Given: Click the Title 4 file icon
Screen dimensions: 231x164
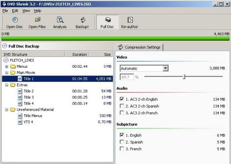Looking at the screenshot, I should tap(20, 104).
